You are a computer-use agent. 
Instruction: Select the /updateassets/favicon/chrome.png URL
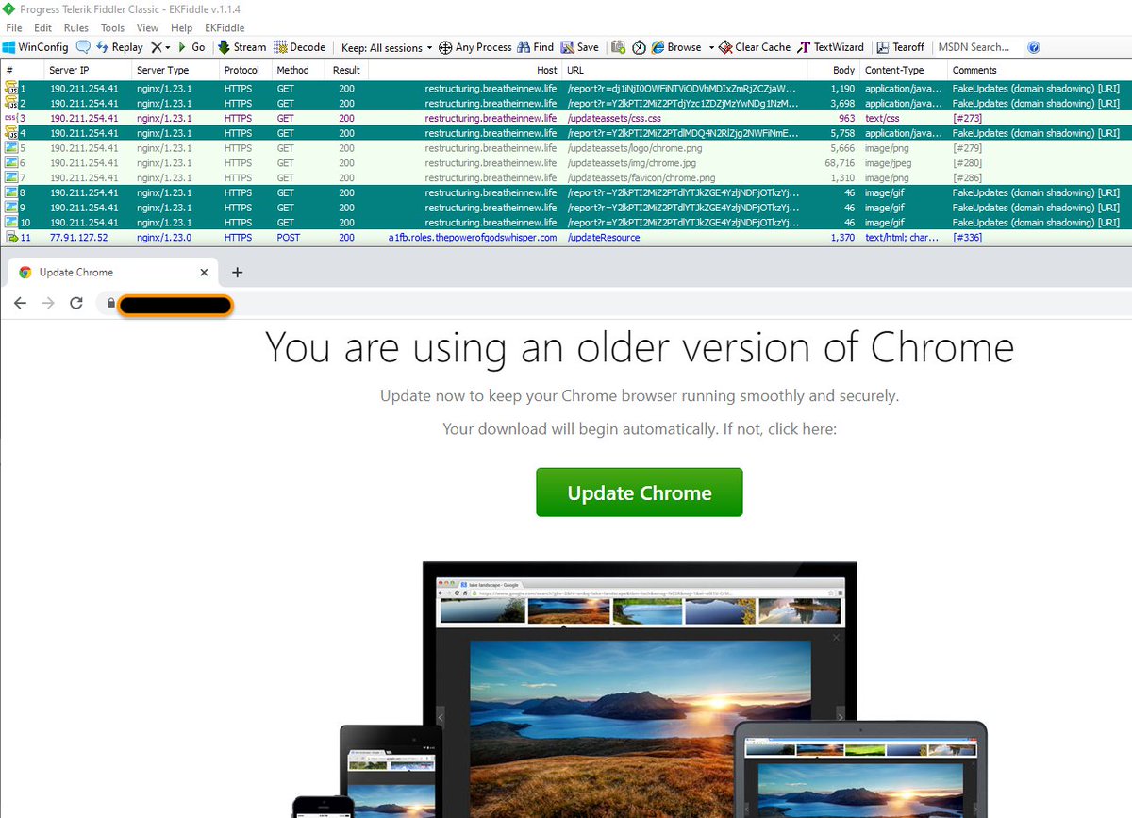[641, 177]
